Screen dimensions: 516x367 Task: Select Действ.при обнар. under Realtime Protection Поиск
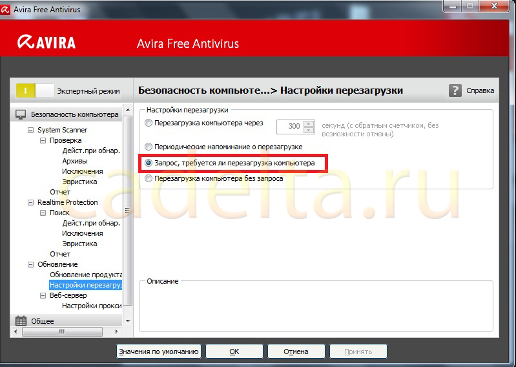click(x=91, y=223)
